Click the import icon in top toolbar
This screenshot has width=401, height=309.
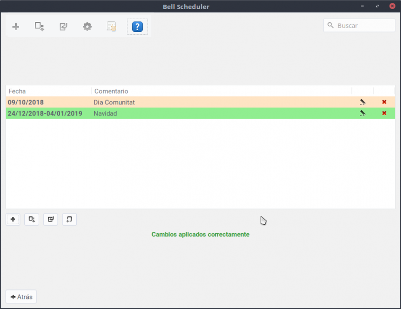click(x=63, y=27)
